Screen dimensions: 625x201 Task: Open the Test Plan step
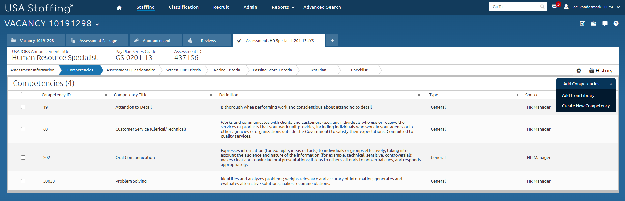[x=318, y=70]
